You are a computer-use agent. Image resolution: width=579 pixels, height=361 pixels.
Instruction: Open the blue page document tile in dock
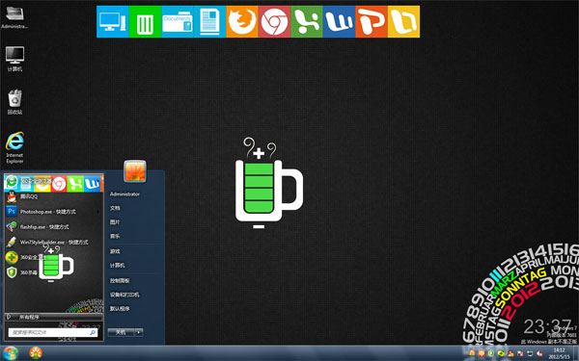click(x=209, y=21)
